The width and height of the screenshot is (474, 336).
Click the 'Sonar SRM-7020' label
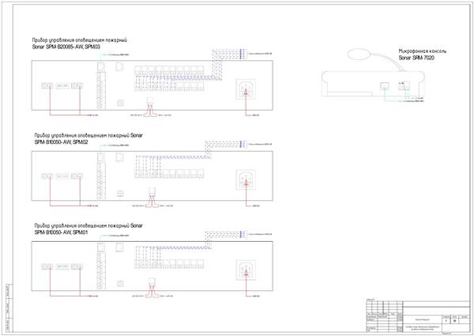(416, 58)
